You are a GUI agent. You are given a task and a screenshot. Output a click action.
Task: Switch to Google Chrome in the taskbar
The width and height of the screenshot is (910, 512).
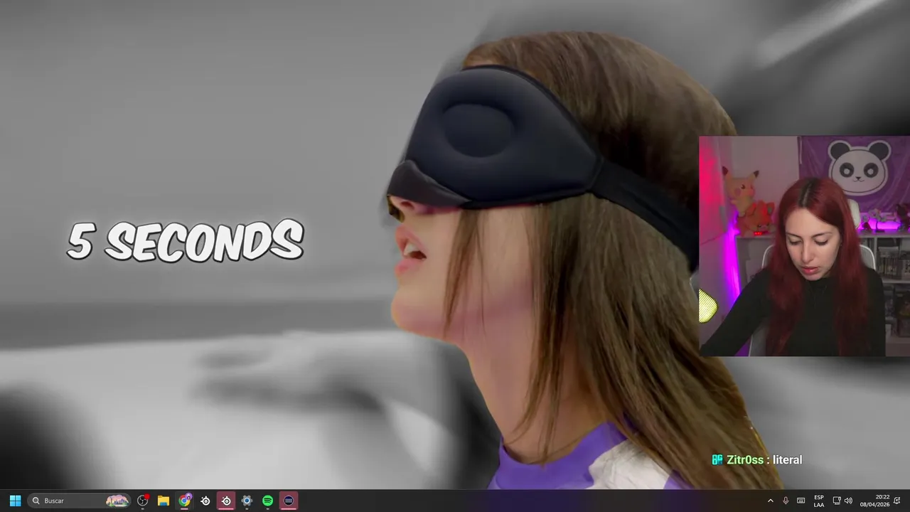click(185, 501)
